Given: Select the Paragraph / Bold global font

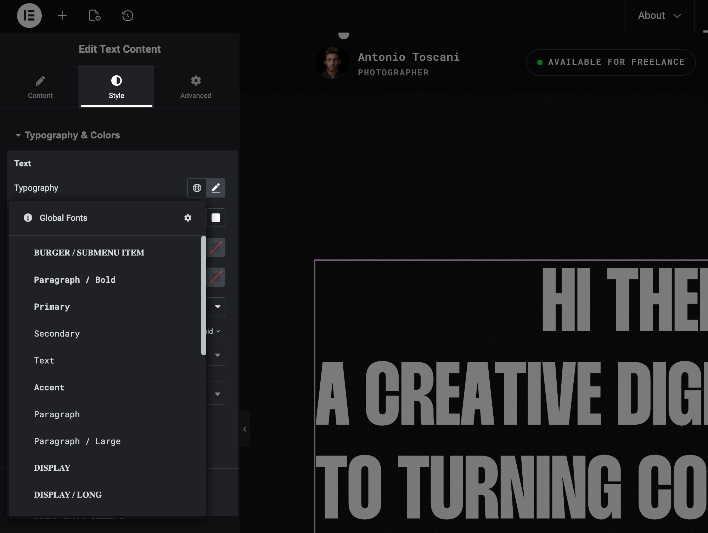Looking at the screenshot, I should 75,280.
